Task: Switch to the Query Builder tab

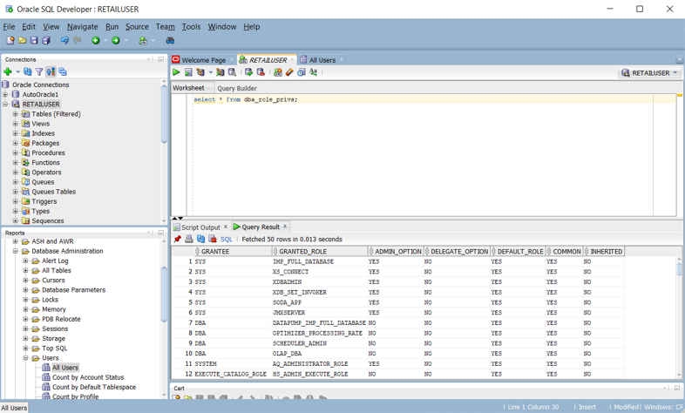Action: (236, 88)
